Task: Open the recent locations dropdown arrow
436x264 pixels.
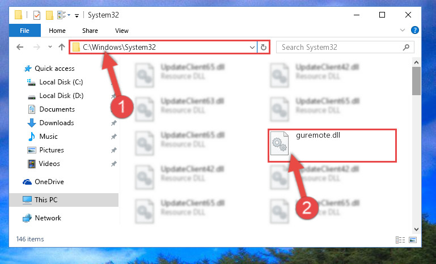Action: click(x=50, y=47)
